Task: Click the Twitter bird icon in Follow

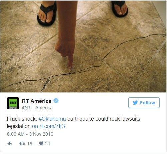Action: pos(135,103)
